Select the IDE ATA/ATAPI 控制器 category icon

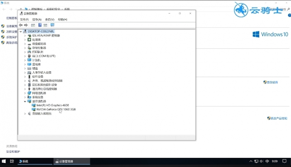29,35
